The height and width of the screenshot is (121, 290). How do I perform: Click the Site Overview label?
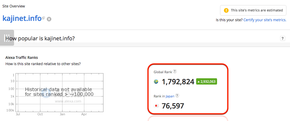(x=14, y=6)
